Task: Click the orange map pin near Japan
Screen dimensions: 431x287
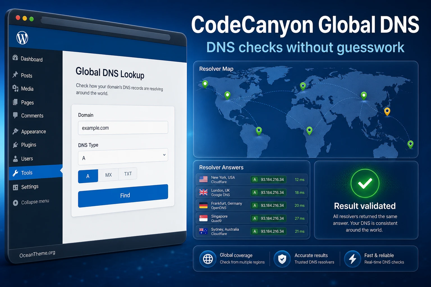Action: (x=387, y=112)
